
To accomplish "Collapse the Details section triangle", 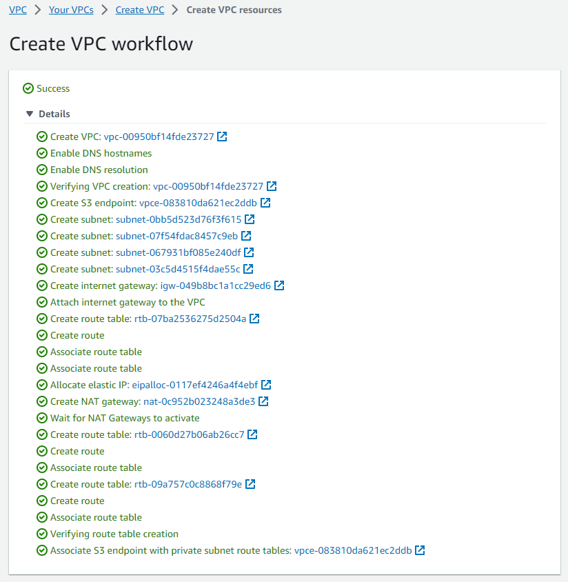I will [30, 114].
